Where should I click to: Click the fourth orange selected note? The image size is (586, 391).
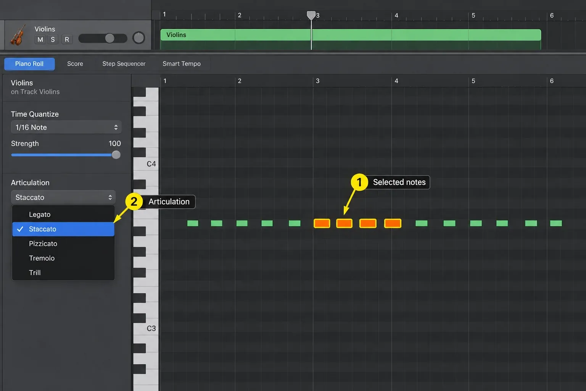pyautogui.click(x=393, y=223)
